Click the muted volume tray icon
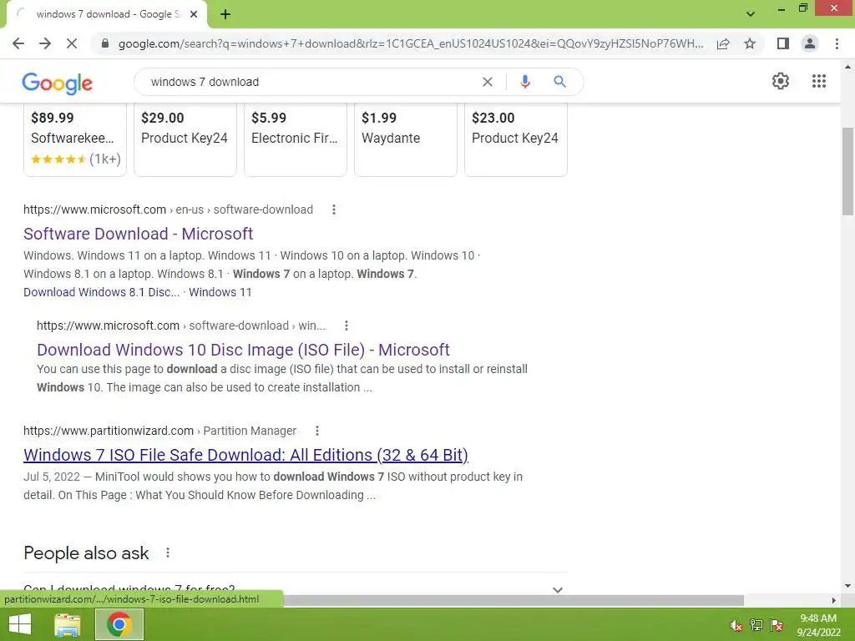The image size is (855, 641). [x=736, y=625]
